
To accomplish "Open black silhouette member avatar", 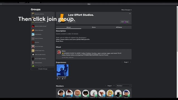I will (118, 93).
